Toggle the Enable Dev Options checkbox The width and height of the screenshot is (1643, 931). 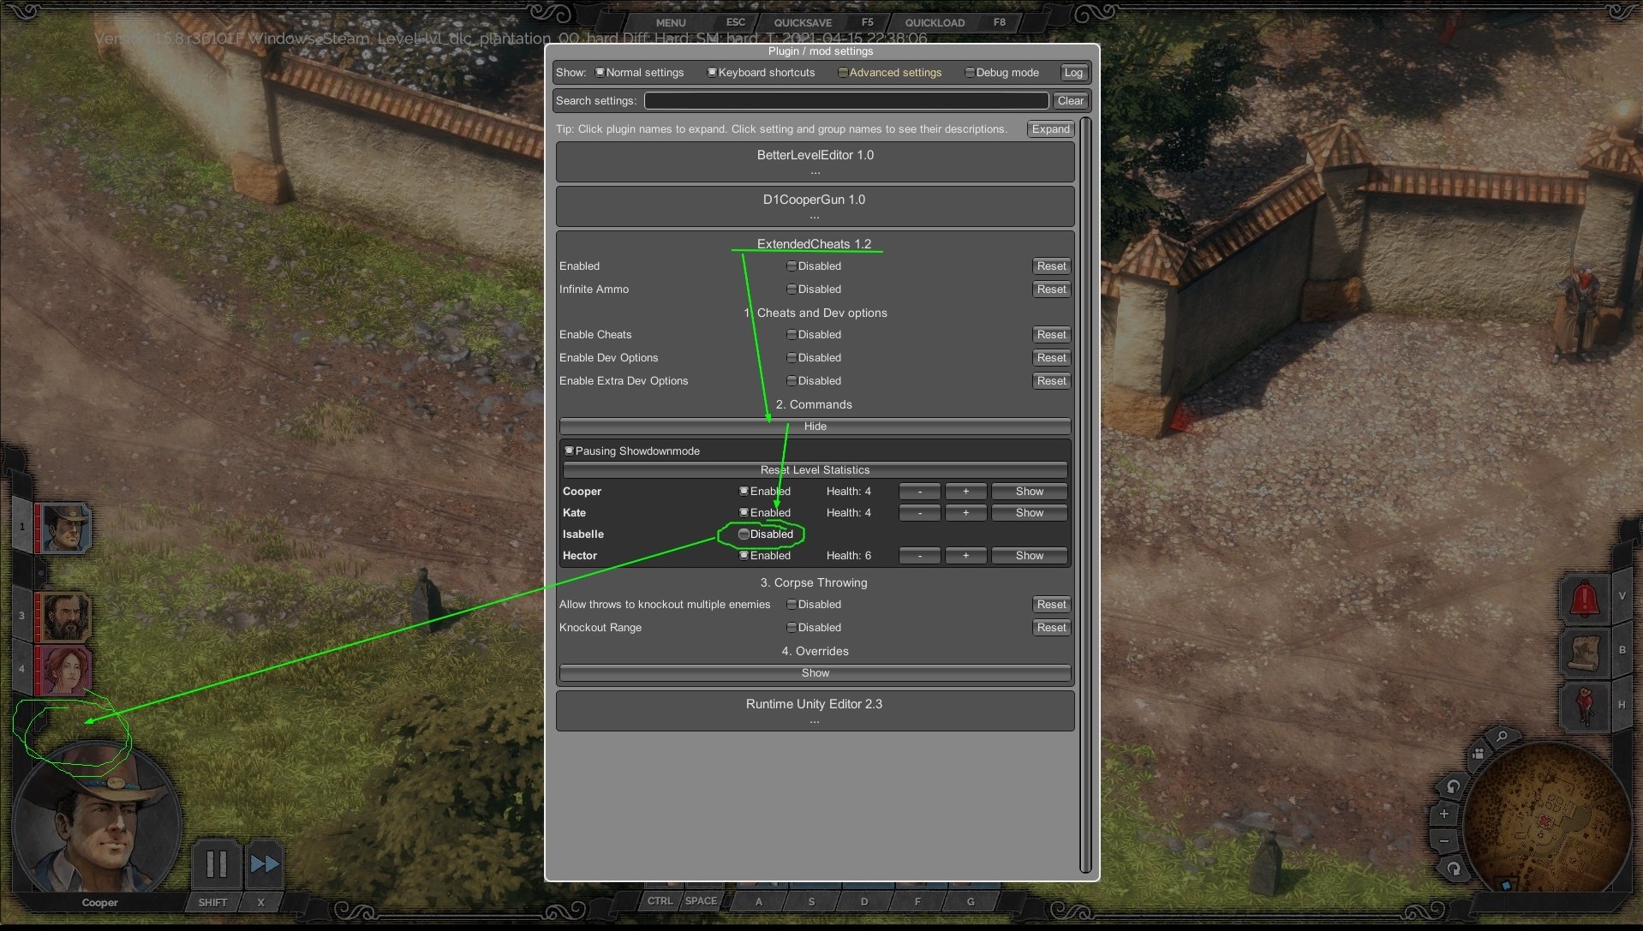click(x=792, y=358)
